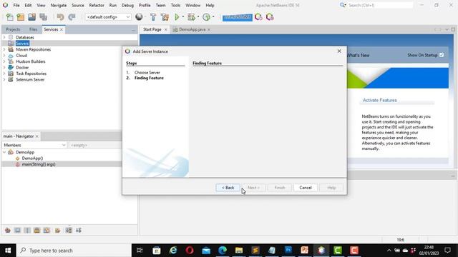Click the Undo arrow in toolbar

point(60,17)
